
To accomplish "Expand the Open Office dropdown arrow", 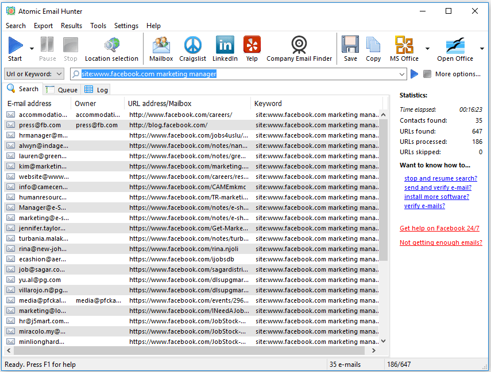I will coord(482,49).
